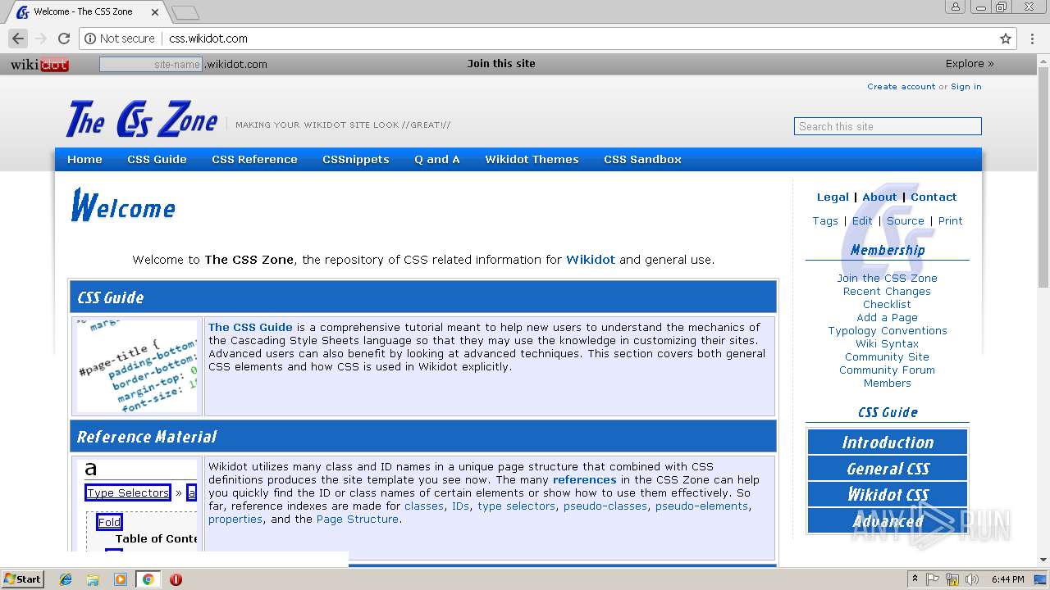
Task: Show hidden system tray icons
Action: point(915,579)
